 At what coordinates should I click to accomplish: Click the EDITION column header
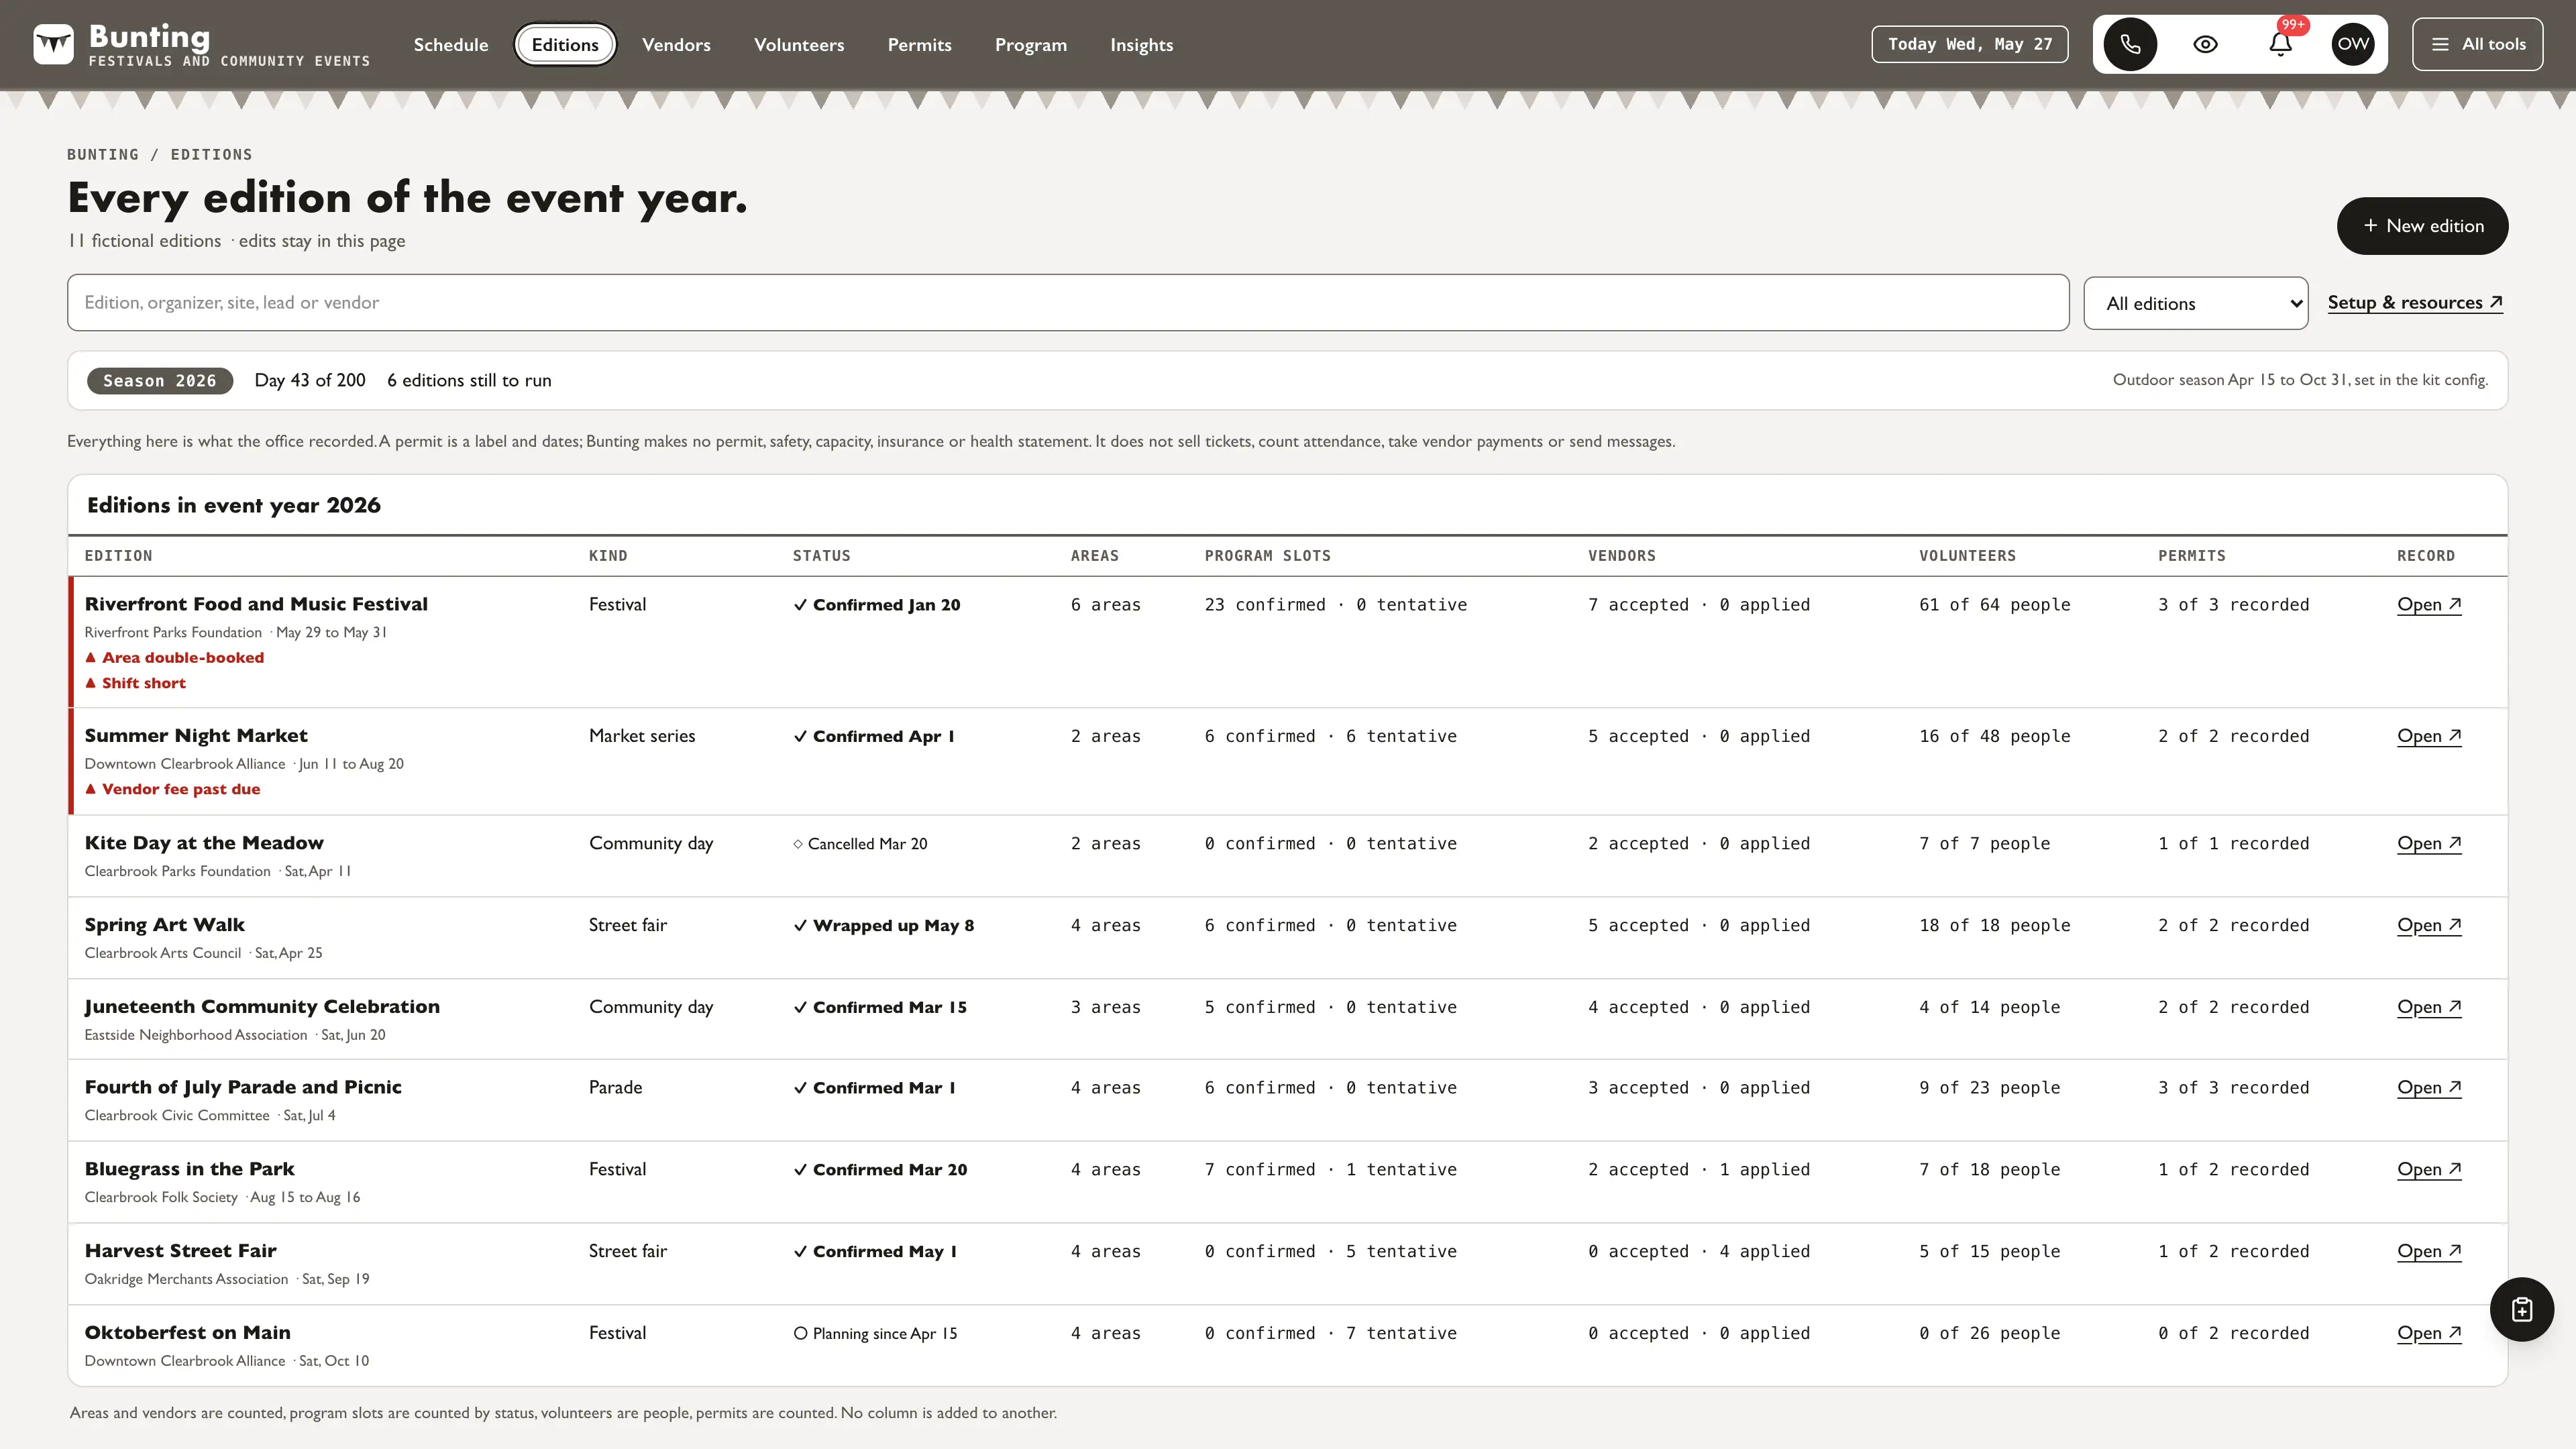point(119,556)
